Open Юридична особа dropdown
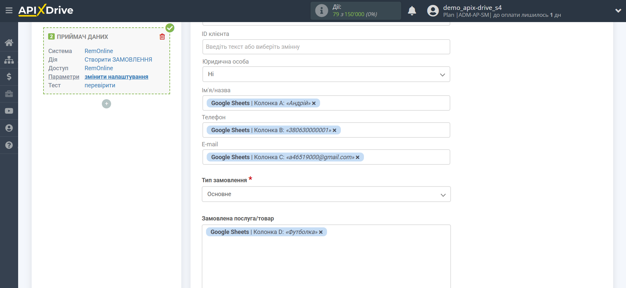Screen dimensions: 626x288 (326, 74)
